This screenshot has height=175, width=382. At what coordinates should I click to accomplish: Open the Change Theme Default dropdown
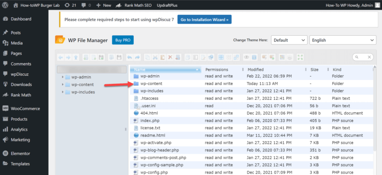[289, 40]
